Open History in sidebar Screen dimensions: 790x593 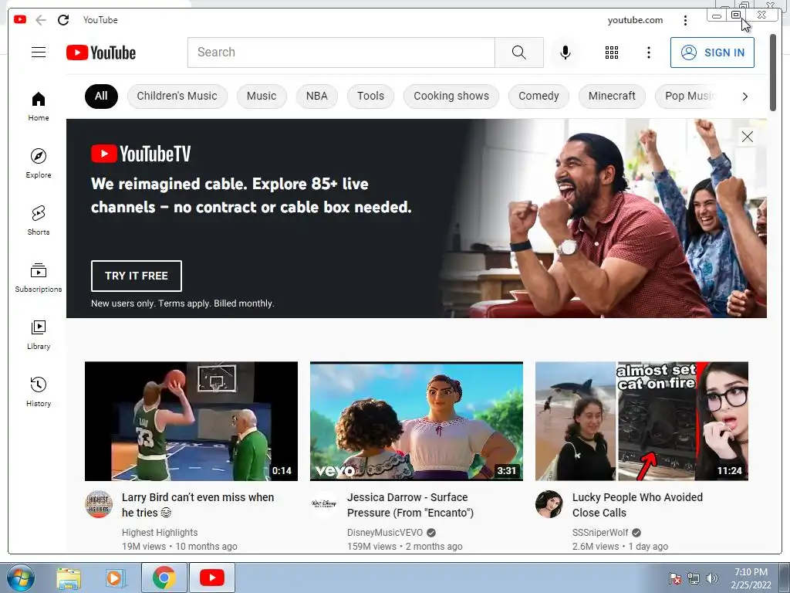(39, 391)
